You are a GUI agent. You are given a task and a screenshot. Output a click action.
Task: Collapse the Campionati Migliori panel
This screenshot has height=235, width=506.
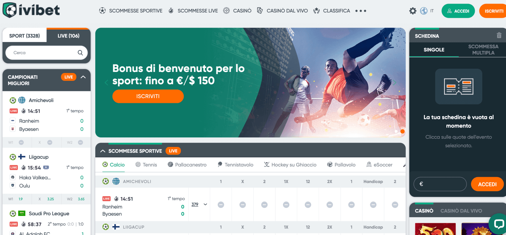(x=83, y=77)
